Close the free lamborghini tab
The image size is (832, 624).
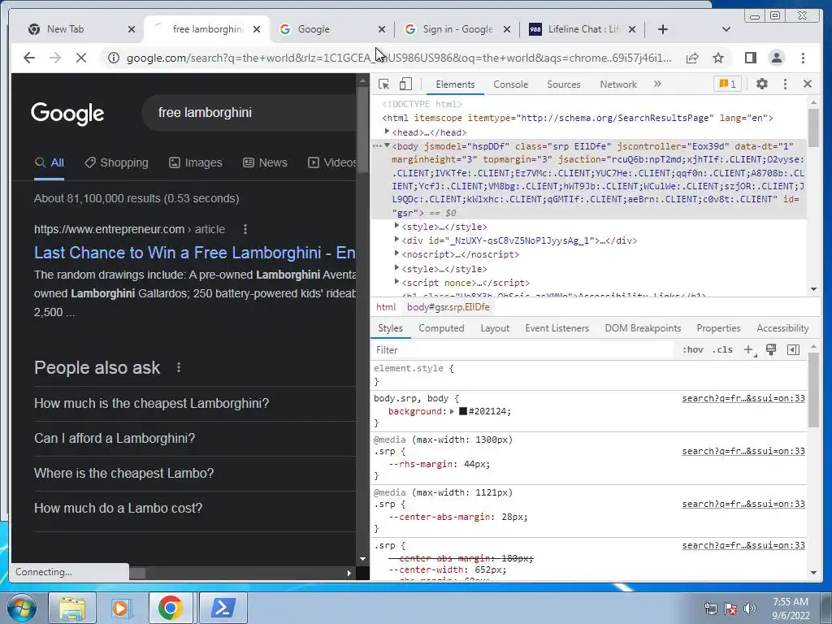(257, 29)
